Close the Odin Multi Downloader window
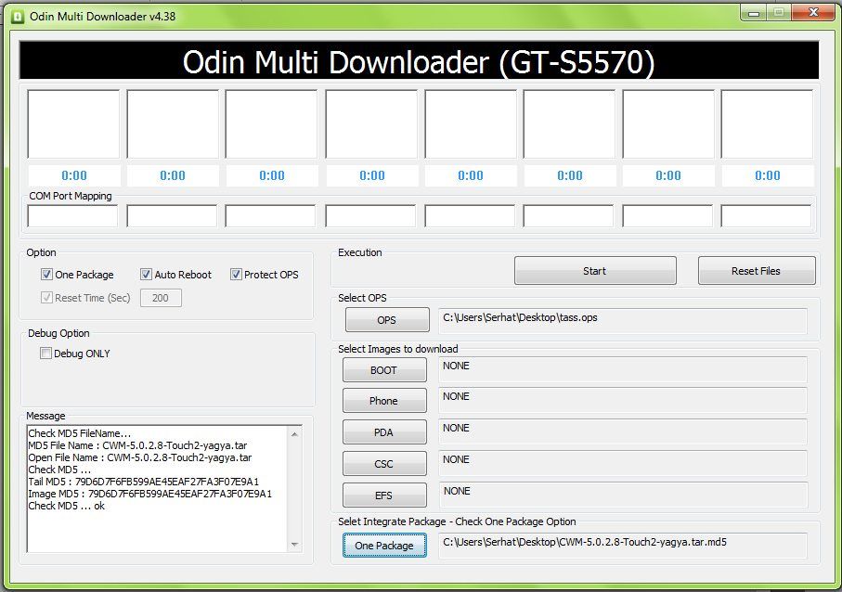 [812, 13]
